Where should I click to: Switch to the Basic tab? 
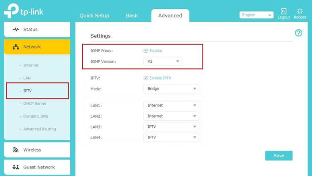coord(132,15)
